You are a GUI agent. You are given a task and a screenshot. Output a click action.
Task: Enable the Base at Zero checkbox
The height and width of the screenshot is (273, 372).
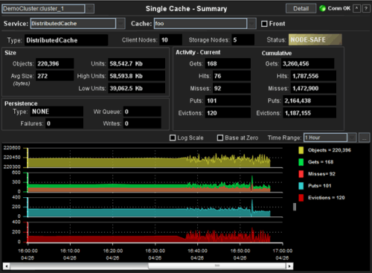coord(220,138)
